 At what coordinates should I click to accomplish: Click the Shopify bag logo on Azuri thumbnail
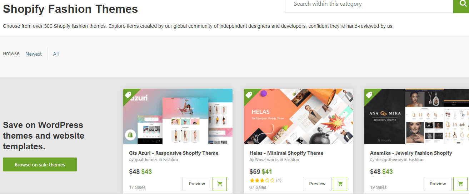click(130, 135)
